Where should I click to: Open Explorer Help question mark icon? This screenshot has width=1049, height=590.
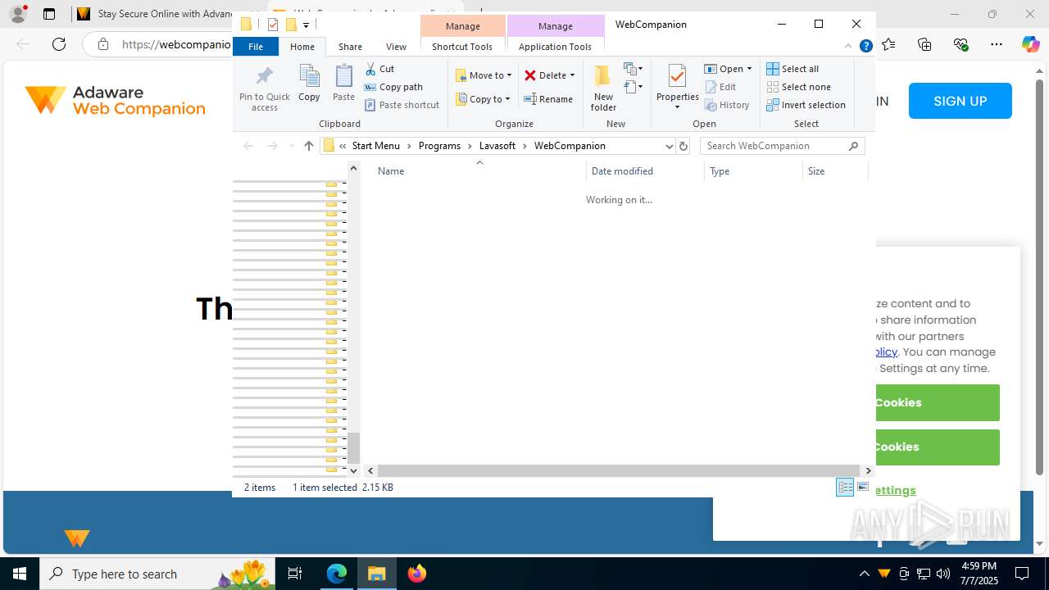coord(865,47)
